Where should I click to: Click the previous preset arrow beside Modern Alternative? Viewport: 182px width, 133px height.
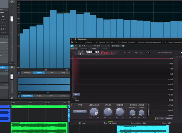[149, 53]
